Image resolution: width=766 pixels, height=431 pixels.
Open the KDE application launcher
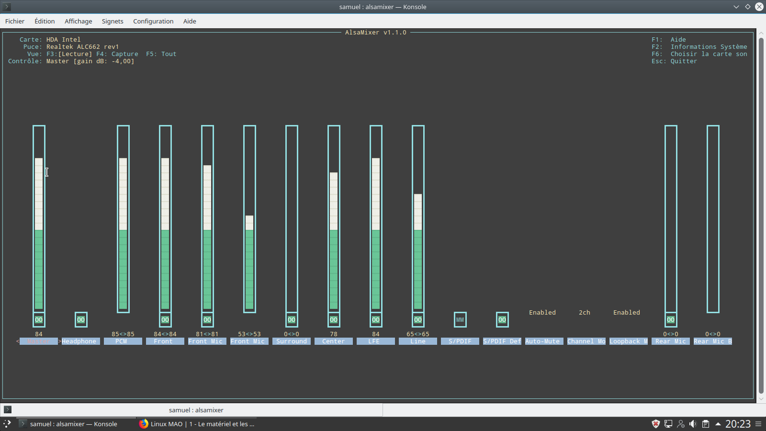[x=7, y=424]
